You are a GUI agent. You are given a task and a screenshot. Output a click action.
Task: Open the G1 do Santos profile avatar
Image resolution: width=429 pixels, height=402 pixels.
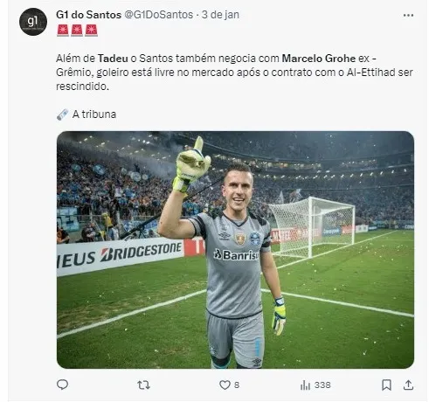click(33, 22)
